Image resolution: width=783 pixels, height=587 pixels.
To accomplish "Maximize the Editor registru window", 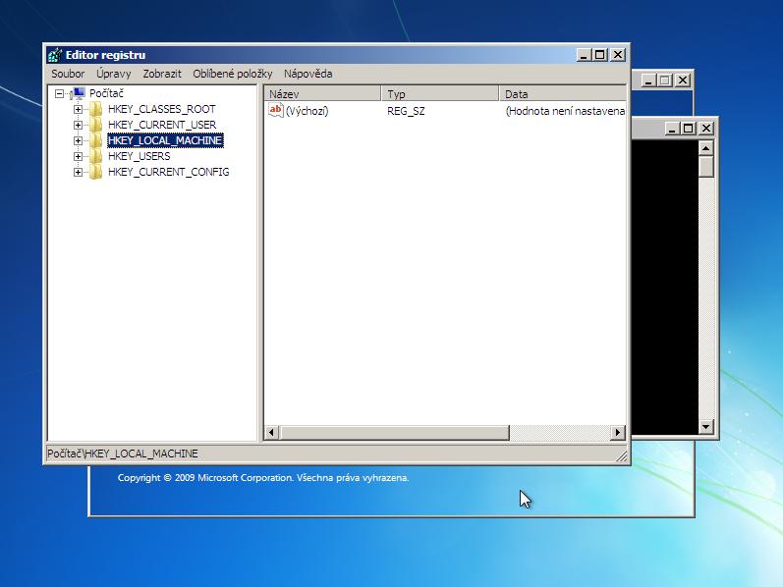I will tap(600, 55).
